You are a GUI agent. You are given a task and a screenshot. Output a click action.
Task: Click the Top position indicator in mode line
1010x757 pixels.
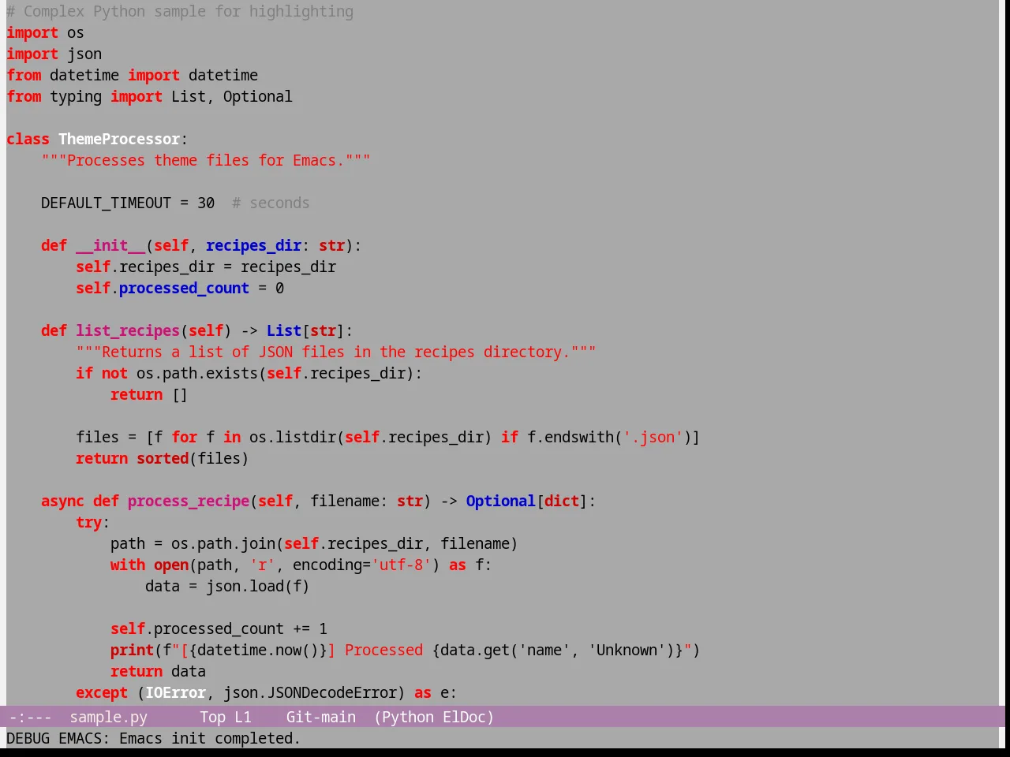pos(212,717)
